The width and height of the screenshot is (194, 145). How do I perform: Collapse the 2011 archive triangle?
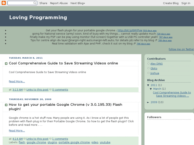pos(148,85)
